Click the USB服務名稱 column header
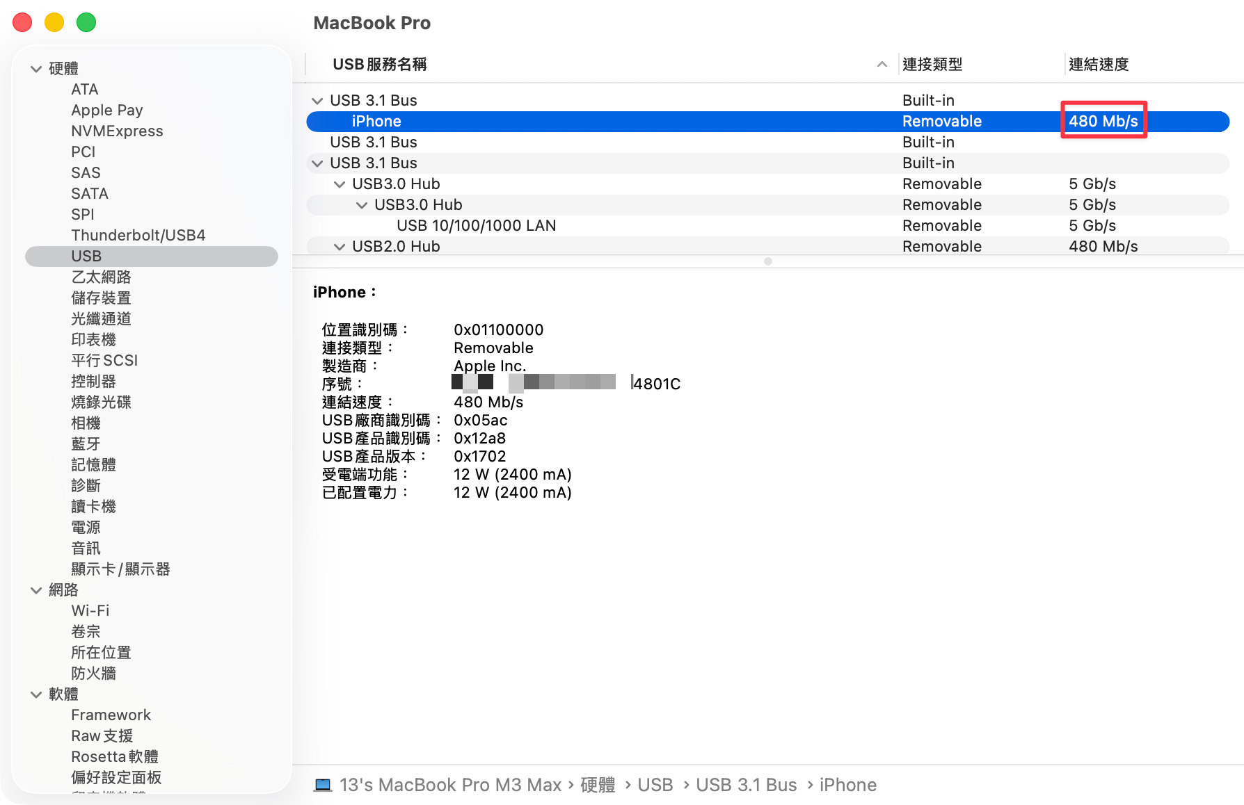This screenshot has height=805, width=1244. pos(380,65)
